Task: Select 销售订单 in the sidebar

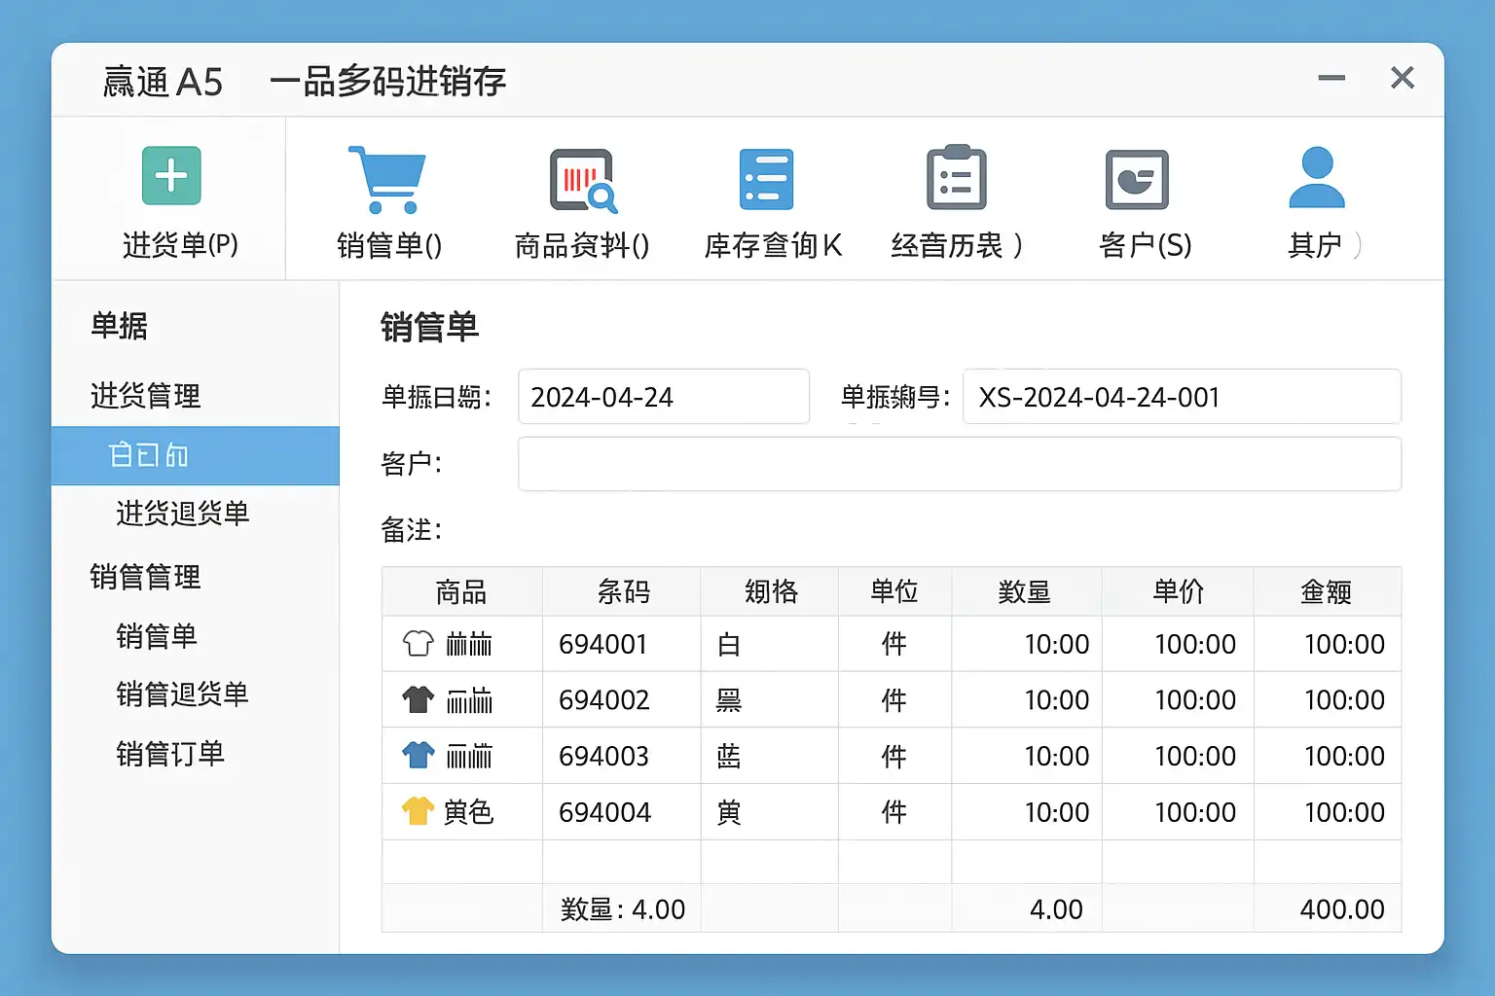Action: coord(170,754)
